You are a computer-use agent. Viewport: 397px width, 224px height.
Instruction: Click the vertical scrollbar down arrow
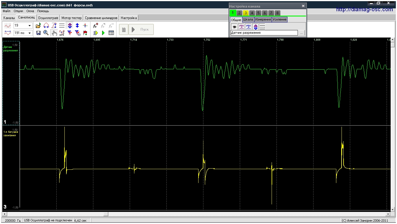coord(392,209)
